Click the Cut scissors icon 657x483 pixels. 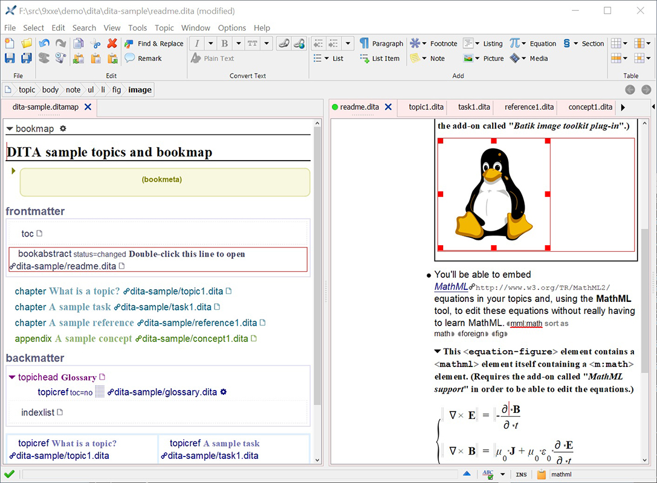click(95, 43)
